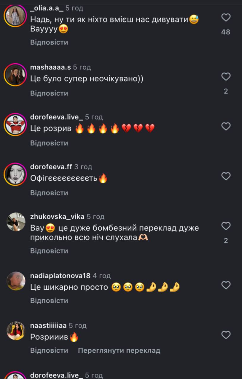Open username dorofeeva.live_ above 'Це розрив'

[57, 117]
